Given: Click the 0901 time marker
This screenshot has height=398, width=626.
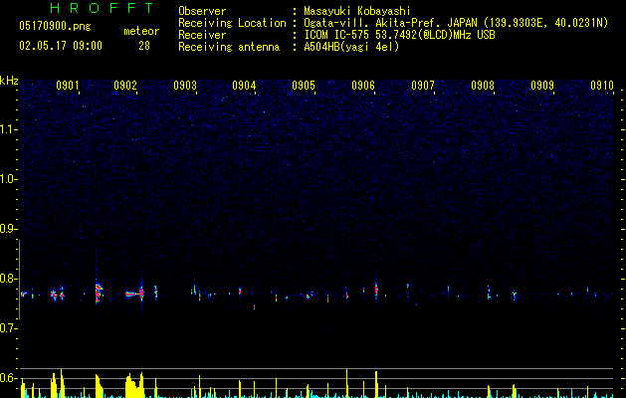Looking at the screenshot, I should pos(67,86).
